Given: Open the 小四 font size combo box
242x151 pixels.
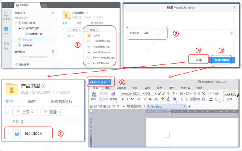Looking at the screenshot, I should (150, 93).
